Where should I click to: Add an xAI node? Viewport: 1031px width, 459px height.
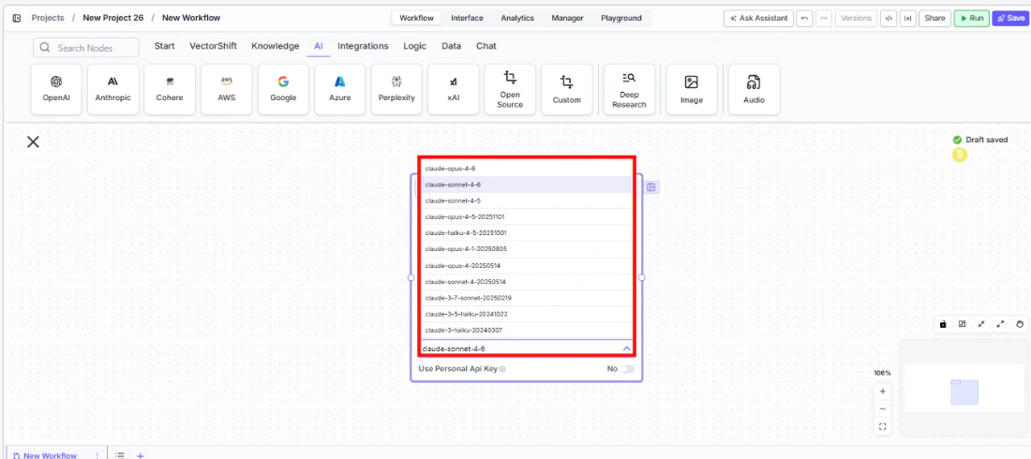(x=453, y=89)
